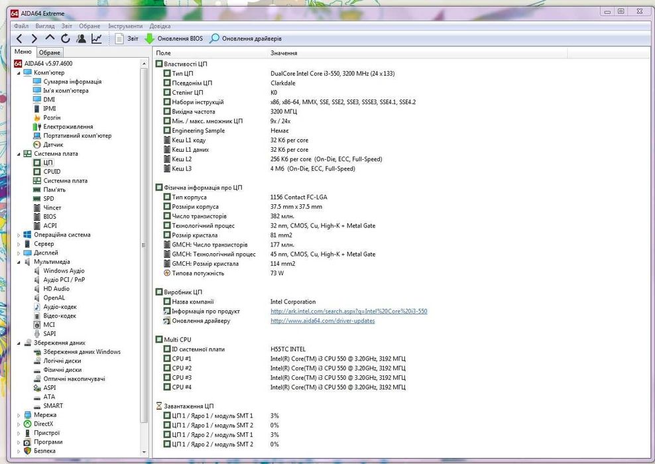Click Оновлення драйверів magnifier button
This screenshot has height=464, width=655.
point(245,39)
